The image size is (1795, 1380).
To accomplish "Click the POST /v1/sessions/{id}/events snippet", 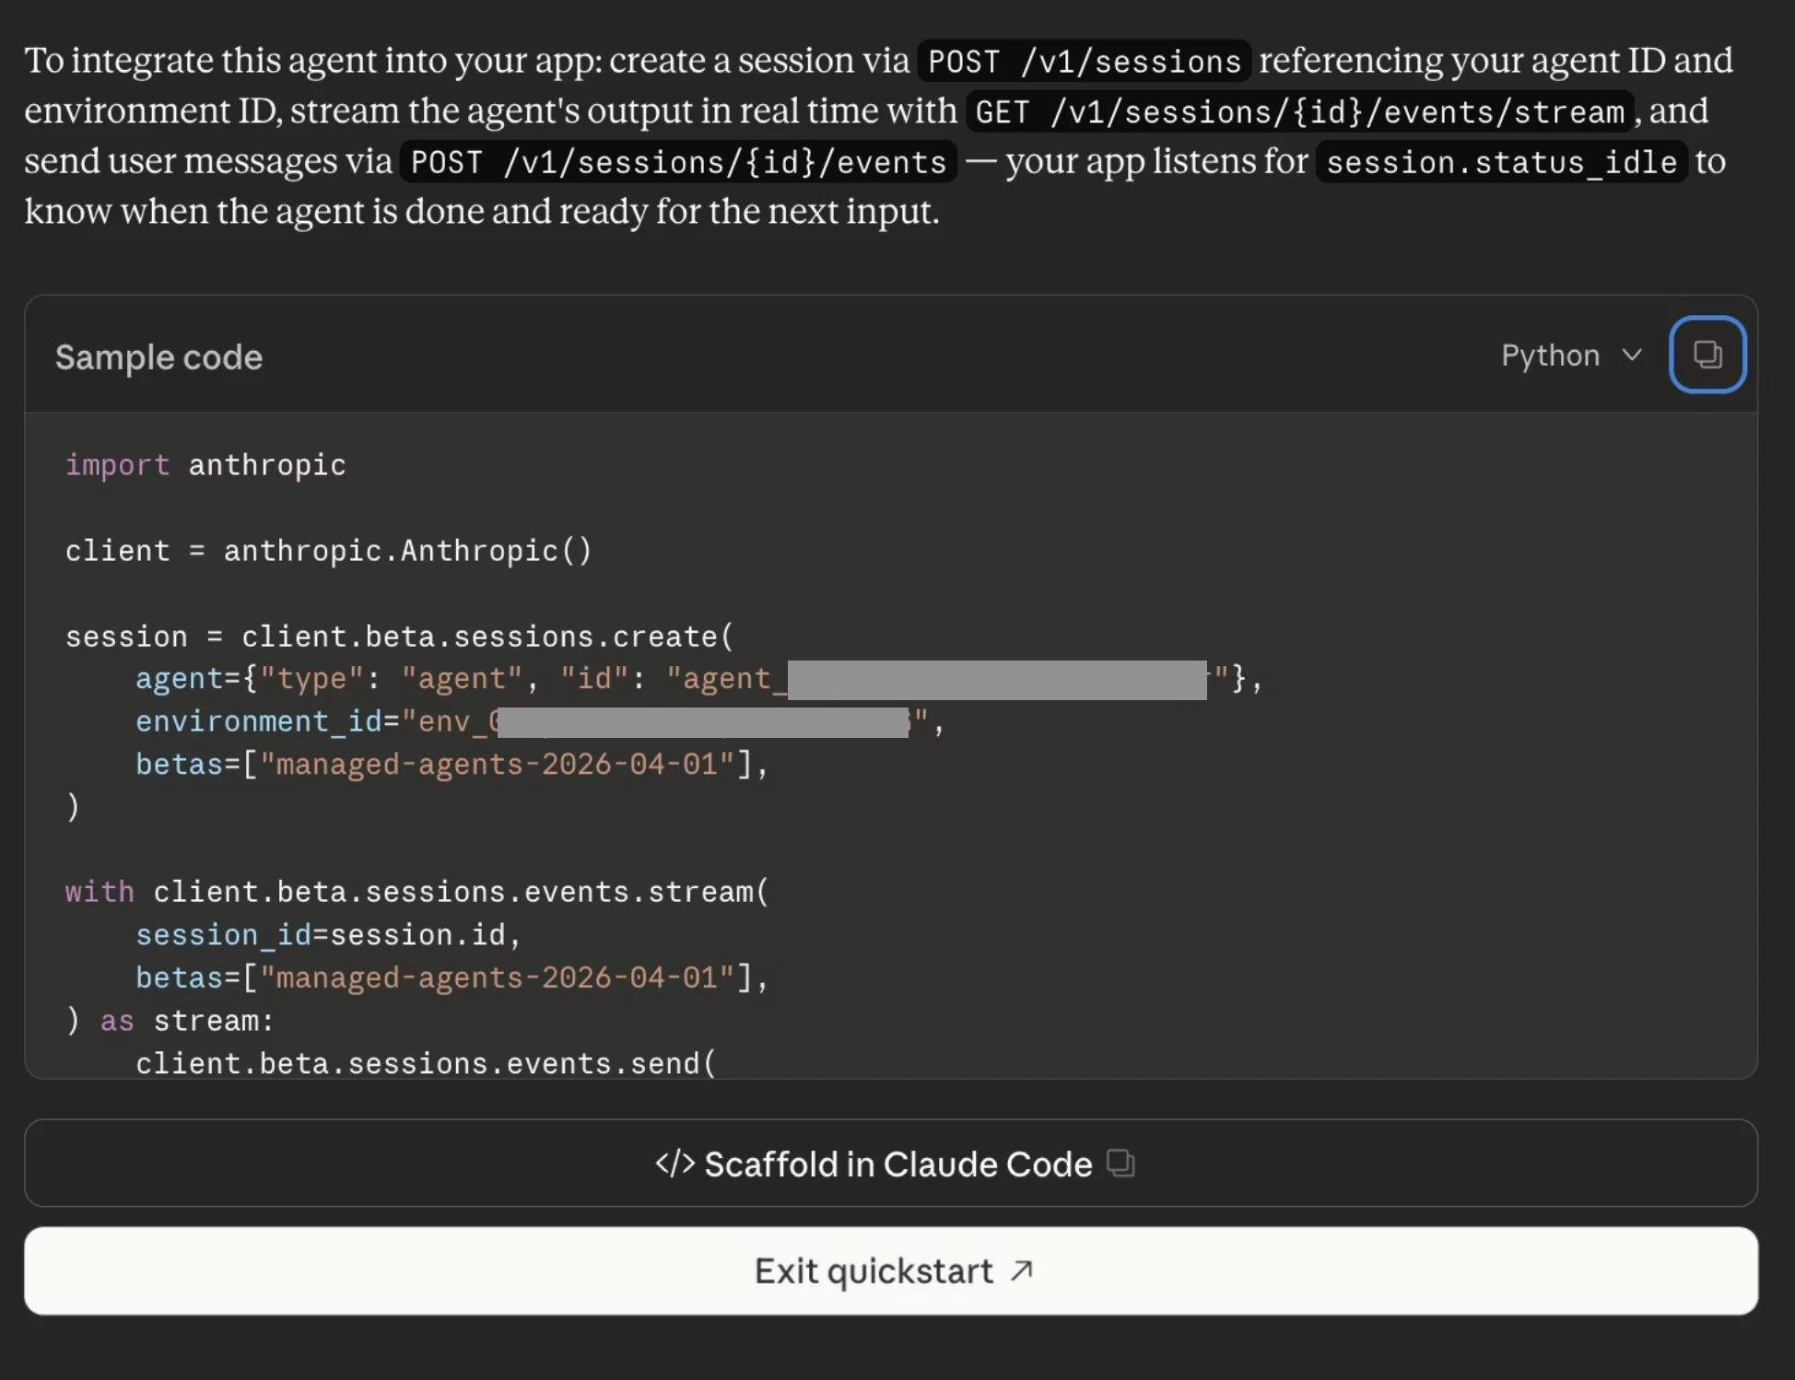I will tap(678, 162).
